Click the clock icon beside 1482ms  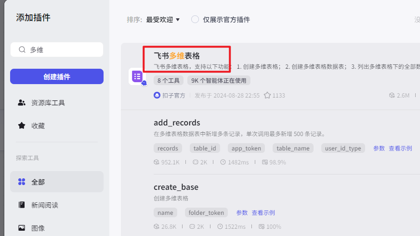[223, 162]
